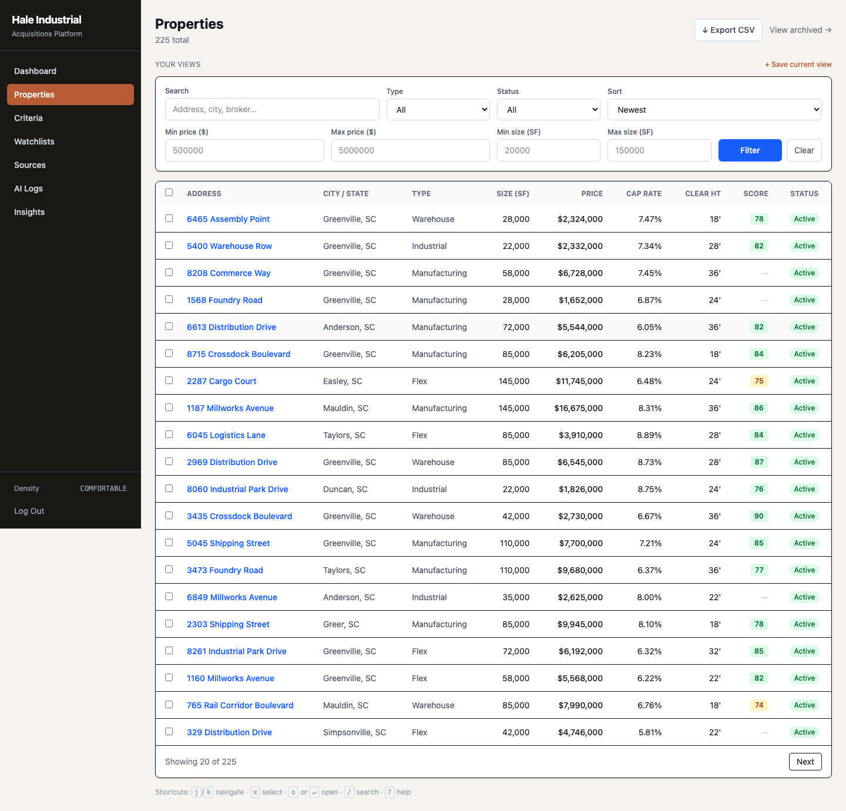846x811 pixels.
Task: Click the Clear filters button
Action: pyautogui.click(x=804, y=150)
